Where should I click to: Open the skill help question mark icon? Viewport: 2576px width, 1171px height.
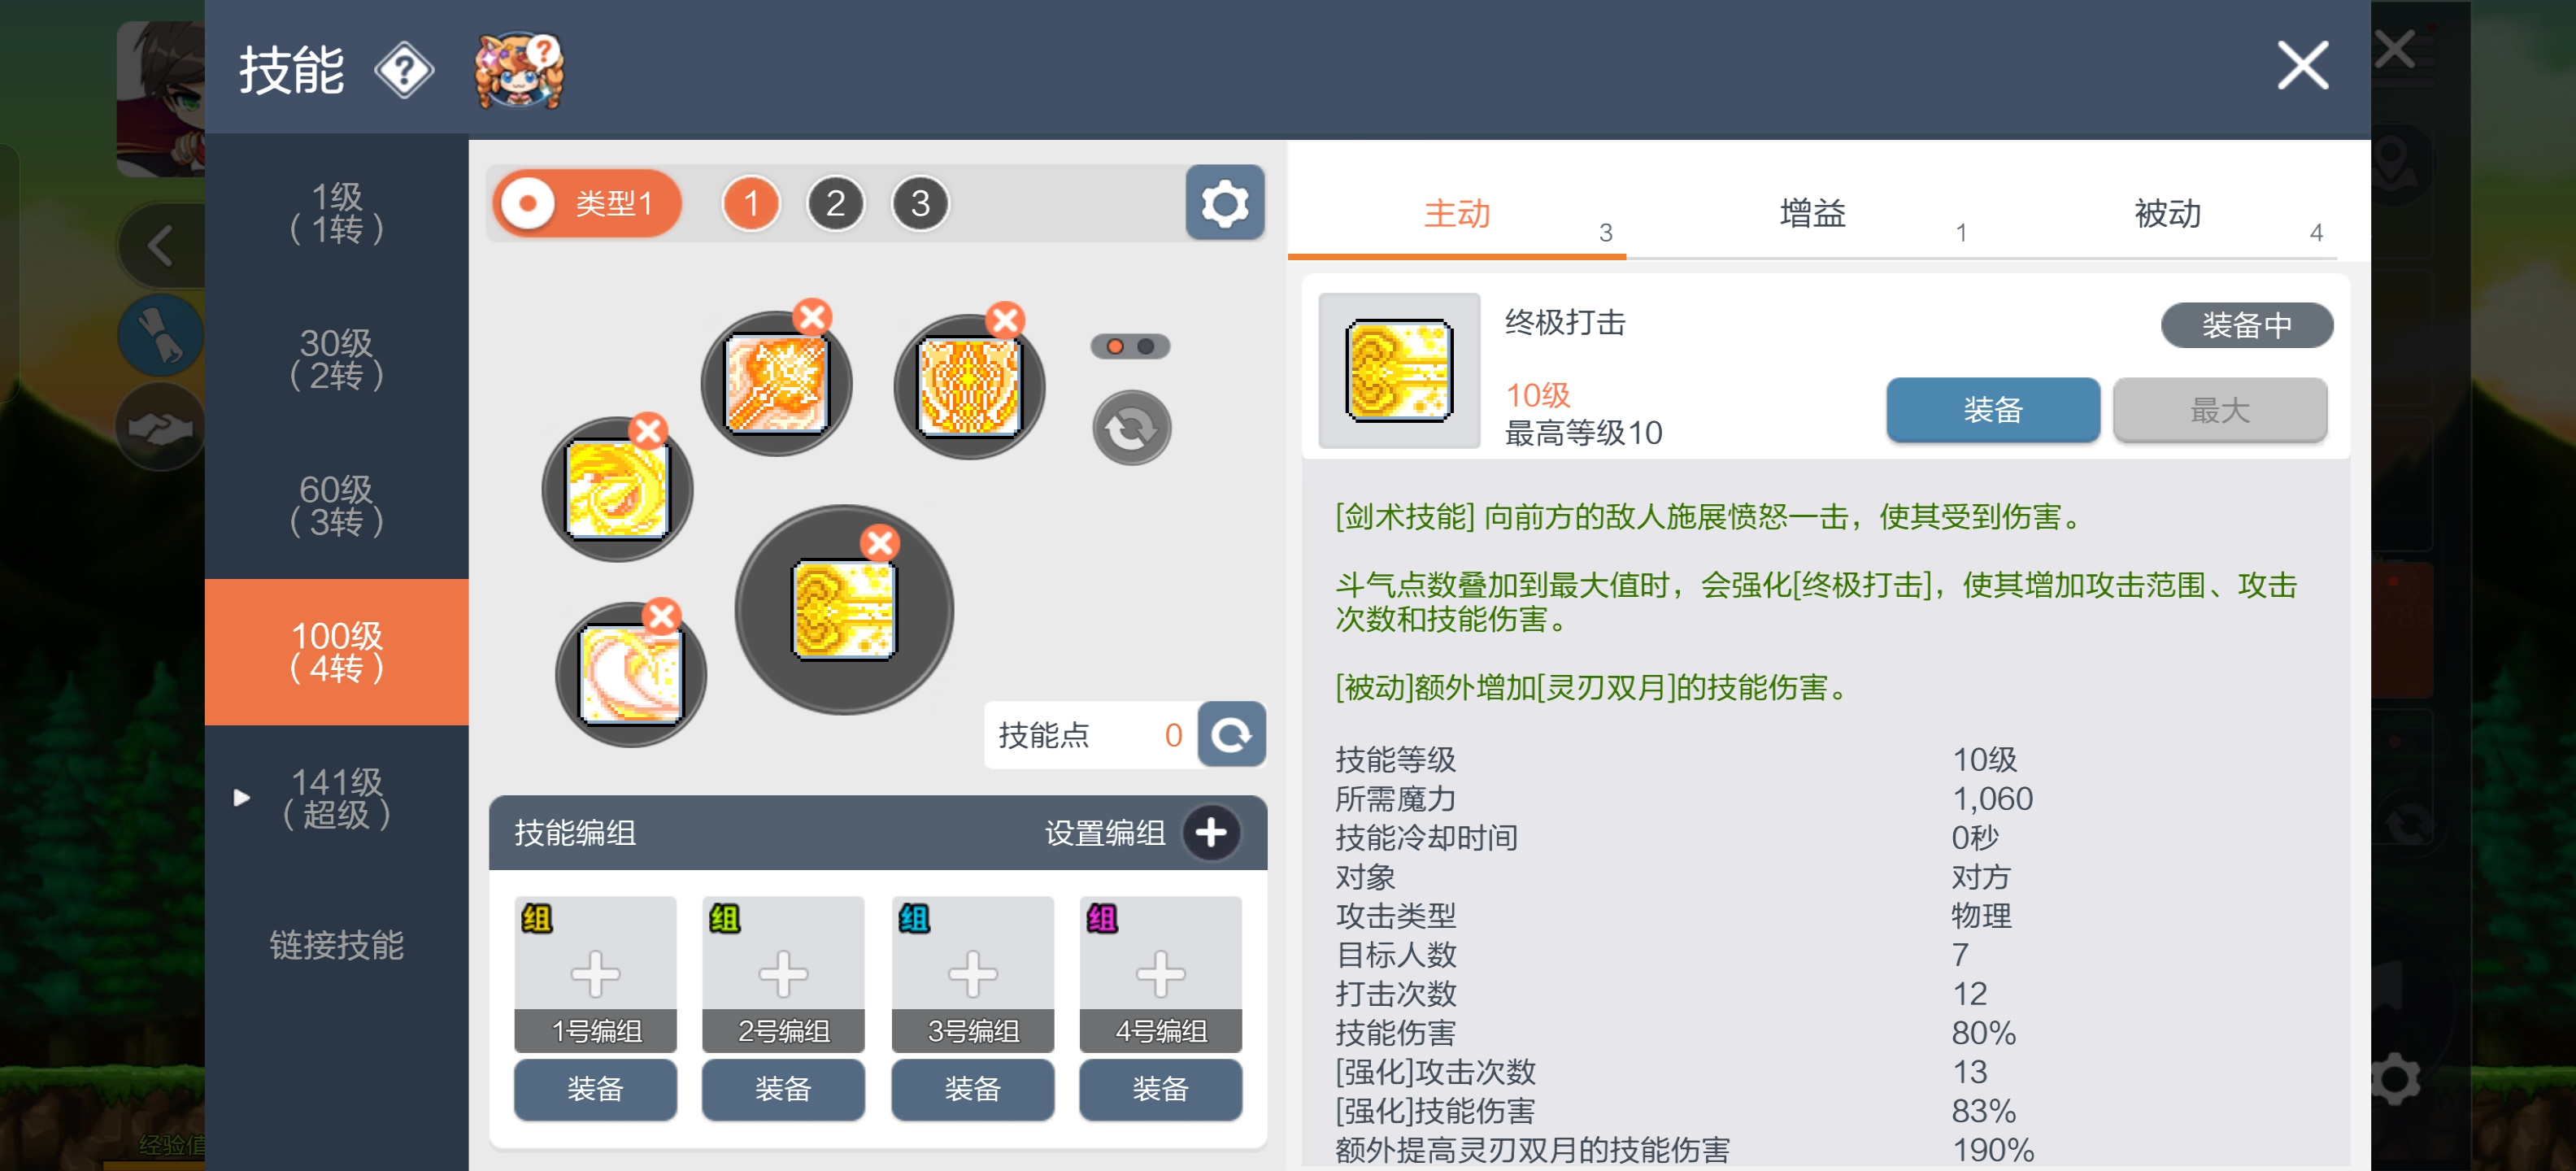404,70
